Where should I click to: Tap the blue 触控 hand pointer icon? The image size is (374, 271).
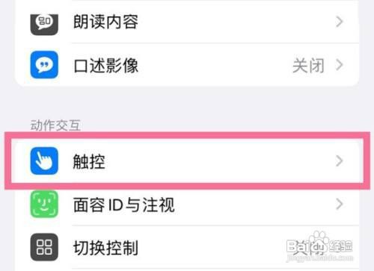[x=44, y=161]
